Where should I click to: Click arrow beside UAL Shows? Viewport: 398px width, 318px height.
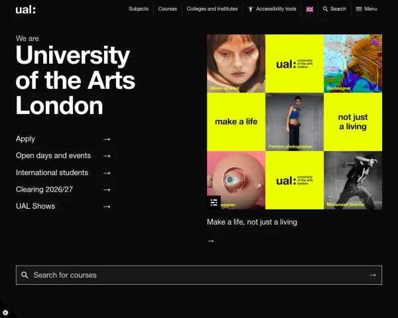click(x=107, y=207)
